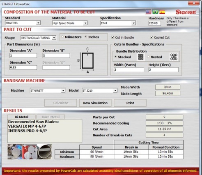Open the Material dropdown showing High Speed Steels
Image resolution: width=202 pixels, height=175 pixels.
[x=70, y=23]
